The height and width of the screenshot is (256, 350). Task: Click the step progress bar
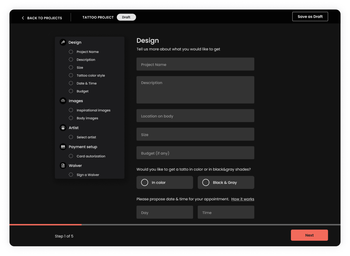175,225
